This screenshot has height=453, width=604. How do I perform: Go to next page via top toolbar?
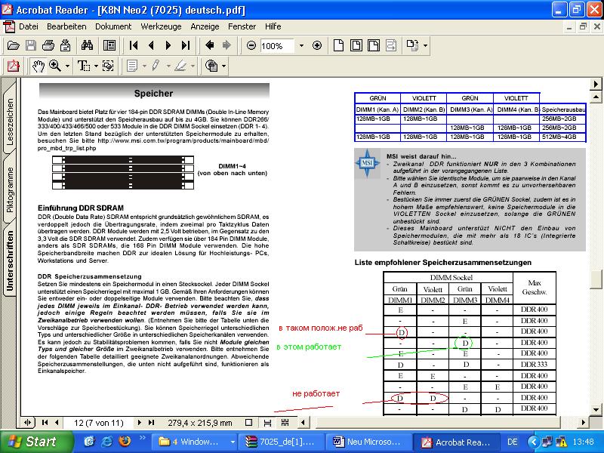tap(168, 45)
